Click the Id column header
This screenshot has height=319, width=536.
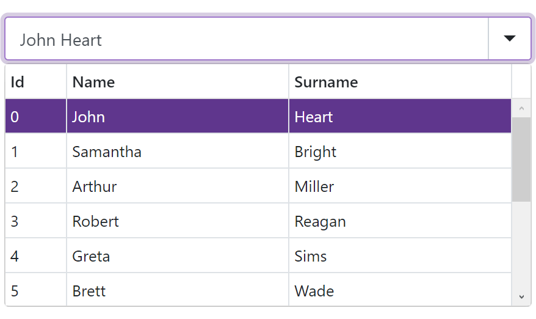coord(35,82)
